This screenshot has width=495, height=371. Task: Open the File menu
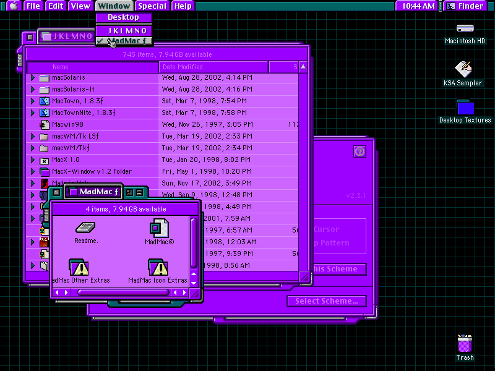coord(33,6)
